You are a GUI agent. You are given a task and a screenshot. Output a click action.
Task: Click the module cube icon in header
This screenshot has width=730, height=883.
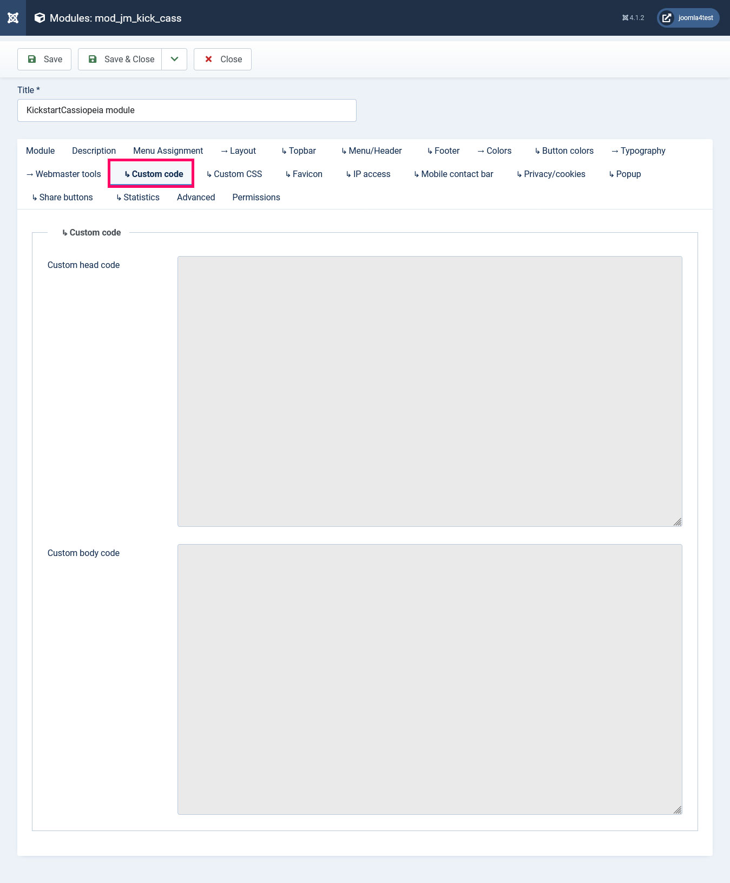click(x=40, y=18)
